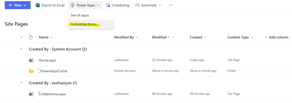Open the Content Type column dropdown
292x103 pixels.
pyautogui.click(x=240, y=37)
